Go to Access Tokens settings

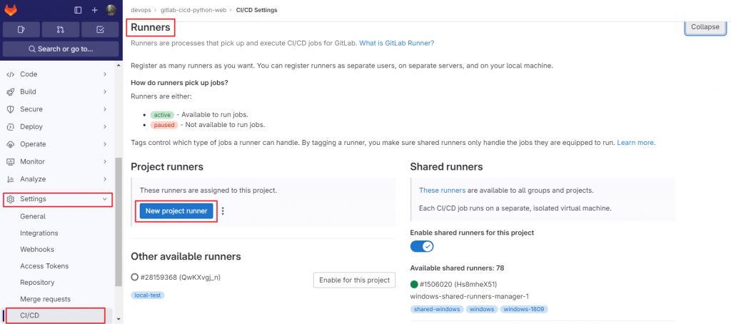[44, 266]
